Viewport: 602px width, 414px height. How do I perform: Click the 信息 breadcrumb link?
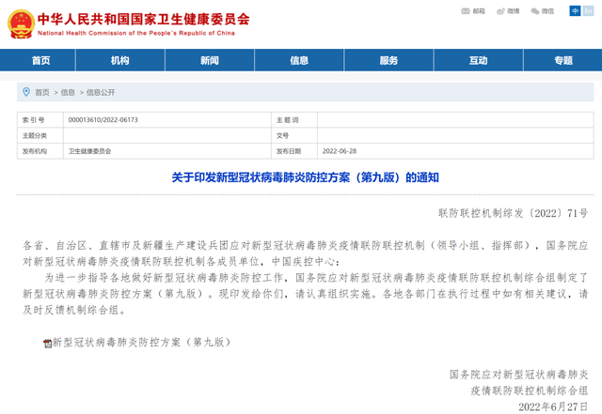(68, 92)
